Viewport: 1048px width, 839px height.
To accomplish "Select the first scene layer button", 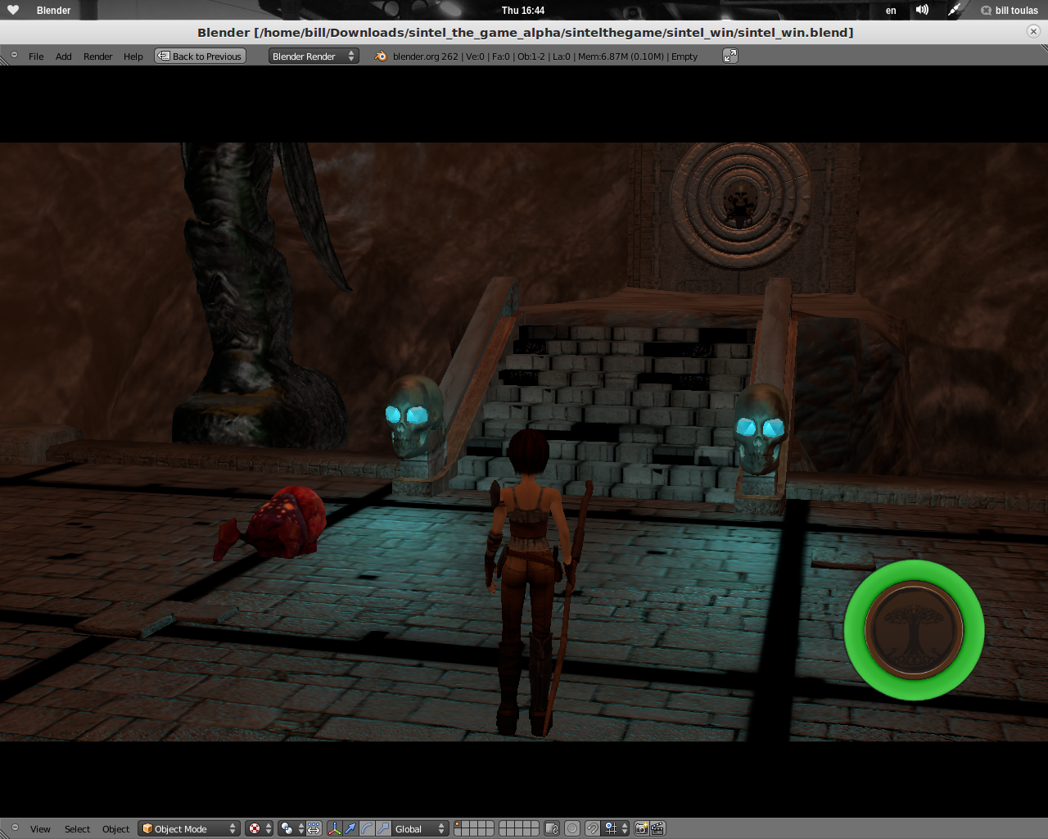I will pos(458,824).
